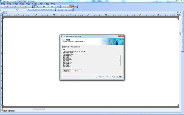
Task: Click the black printer icon in toolbar
Action: (x=76, y=7)
